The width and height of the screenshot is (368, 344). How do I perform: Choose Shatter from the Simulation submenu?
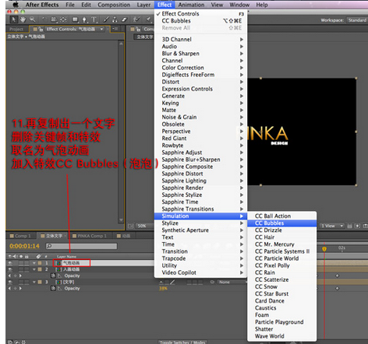coord(282,329)
